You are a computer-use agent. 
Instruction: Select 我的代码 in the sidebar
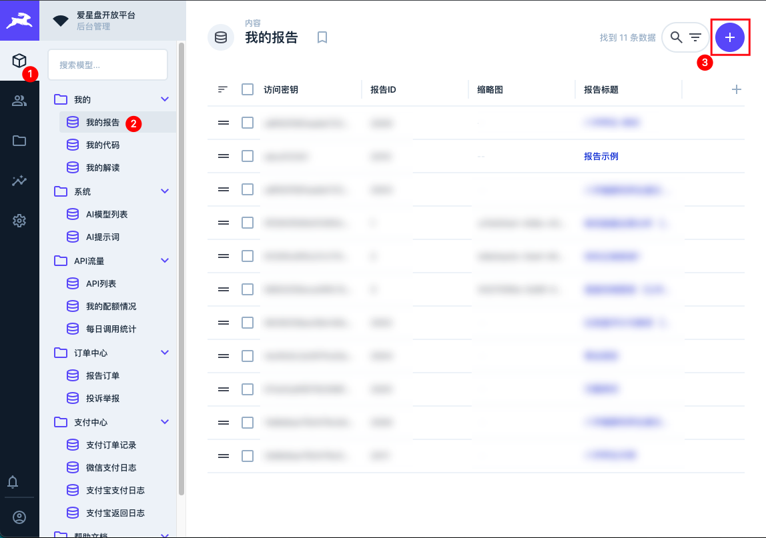(x=103, y=145)
